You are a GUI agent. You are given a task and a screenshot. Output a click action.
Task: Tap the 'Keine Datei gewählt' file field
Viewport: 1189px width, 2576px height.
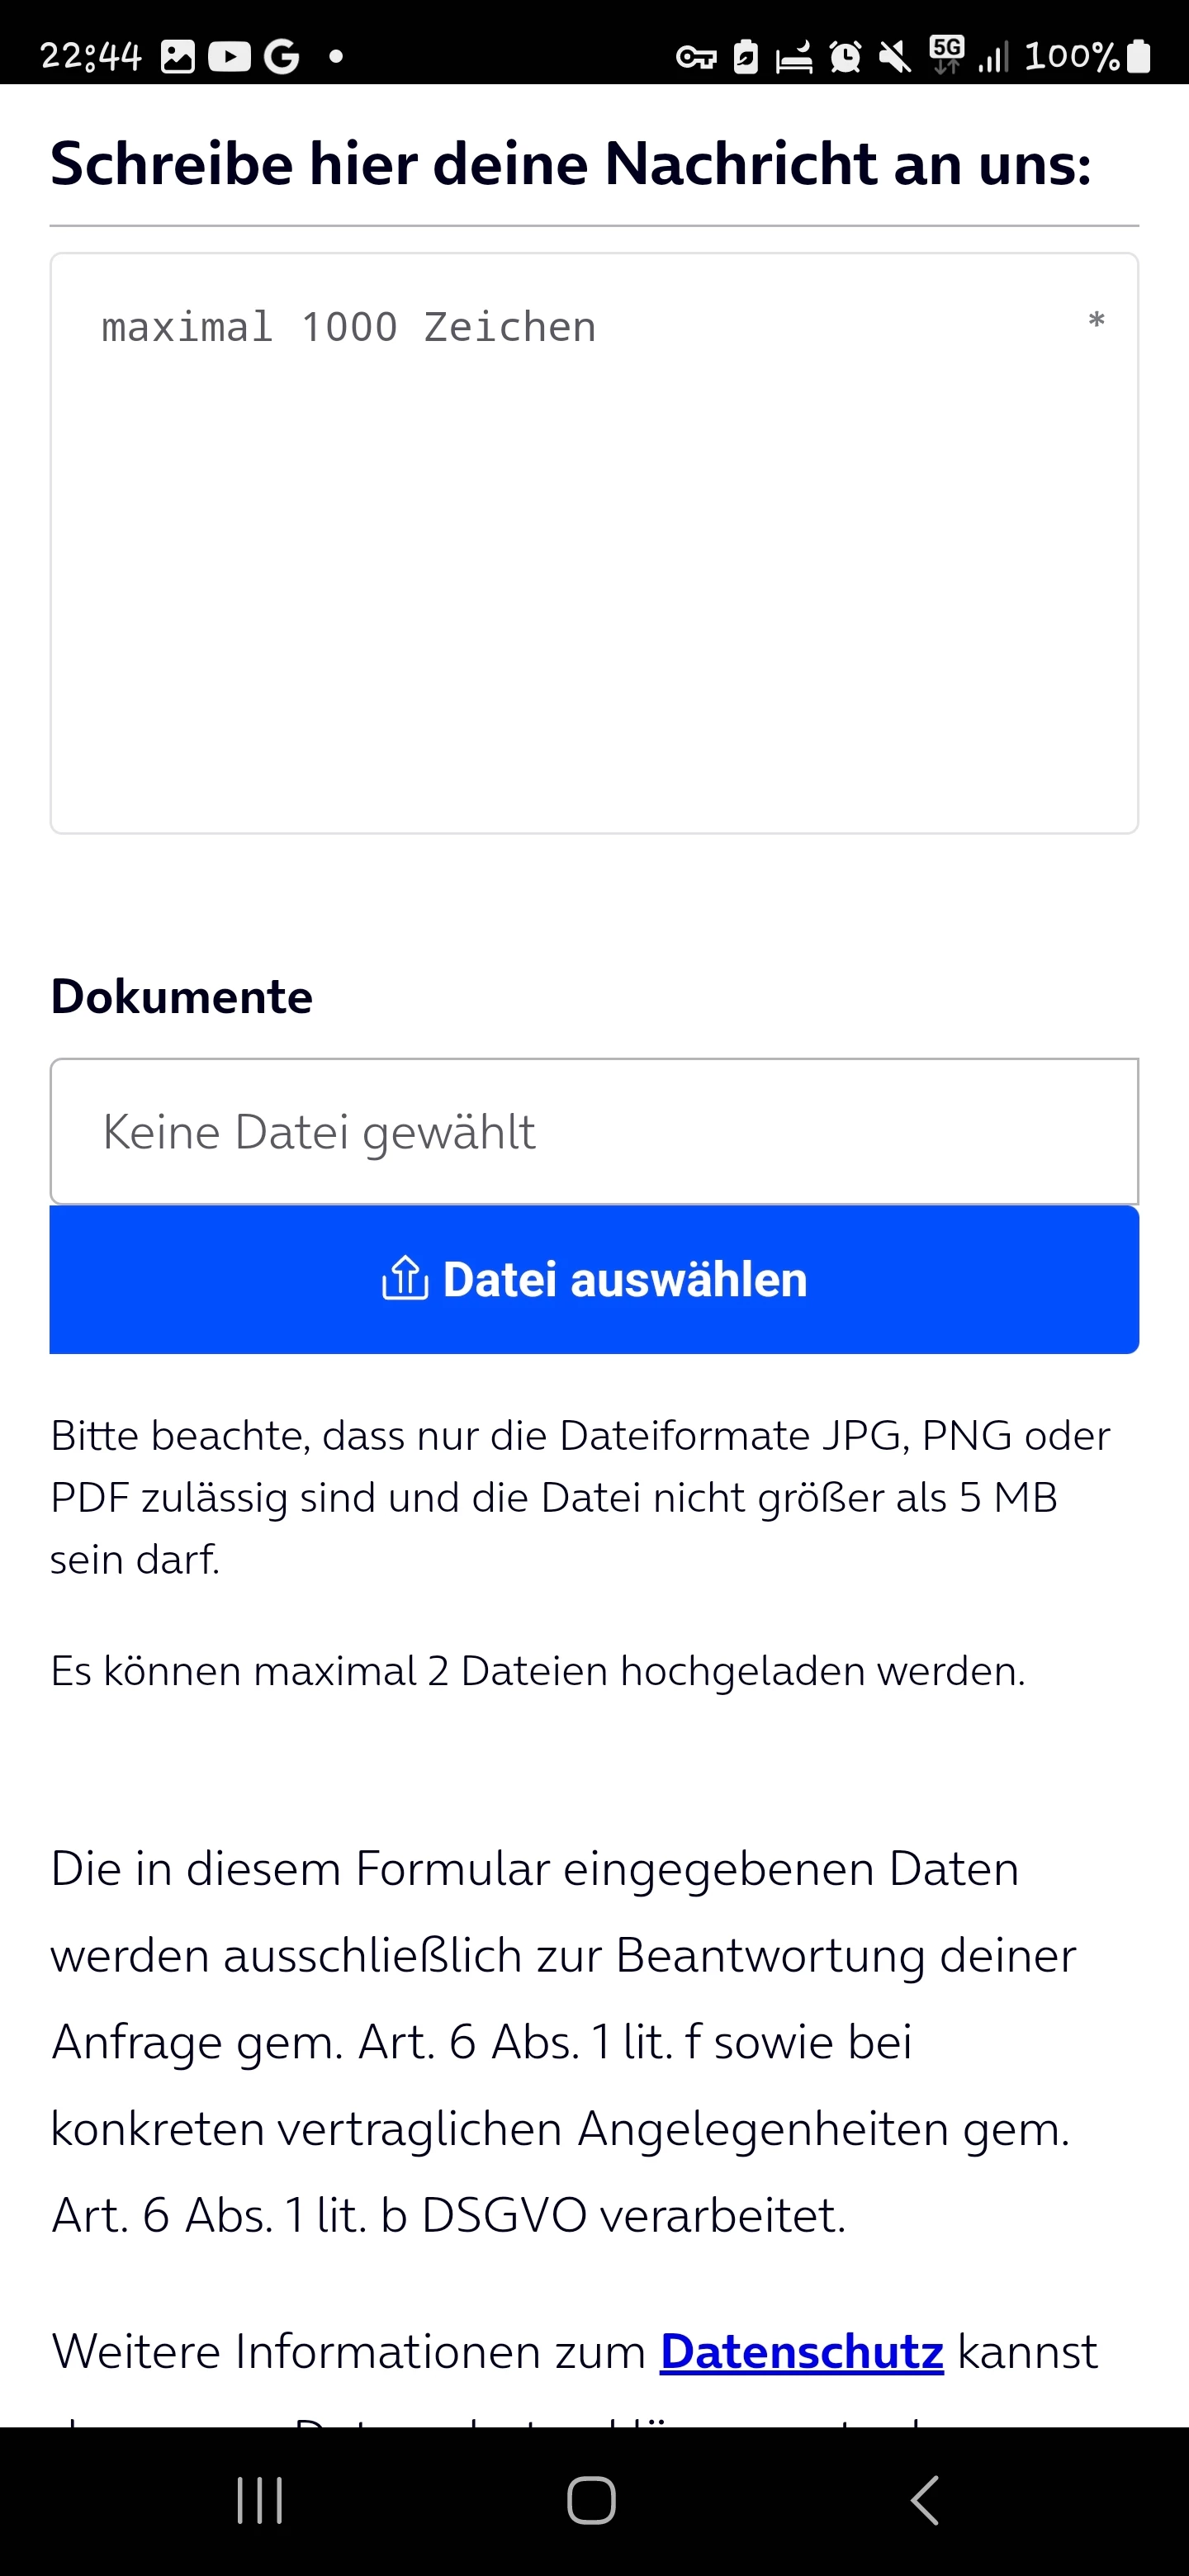coord(594,1132)
